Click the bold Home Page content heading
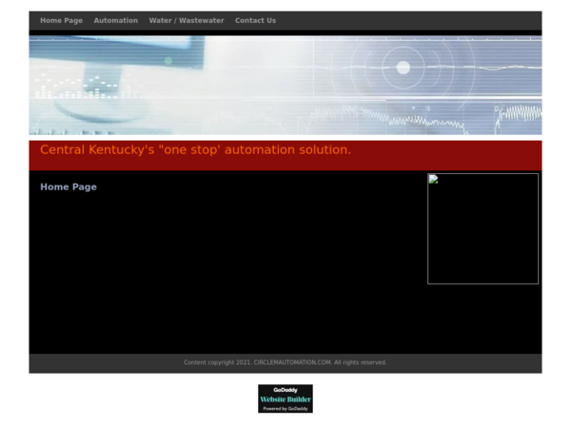The width and height of the screenshot is (571, 428). 69,187
